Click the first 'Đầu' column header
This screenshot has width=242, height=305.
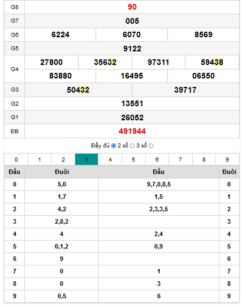coord(14,172)
